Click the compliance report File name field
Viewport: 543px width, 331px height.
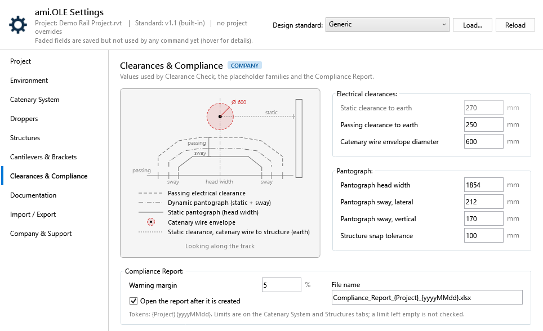coord(427,297)
